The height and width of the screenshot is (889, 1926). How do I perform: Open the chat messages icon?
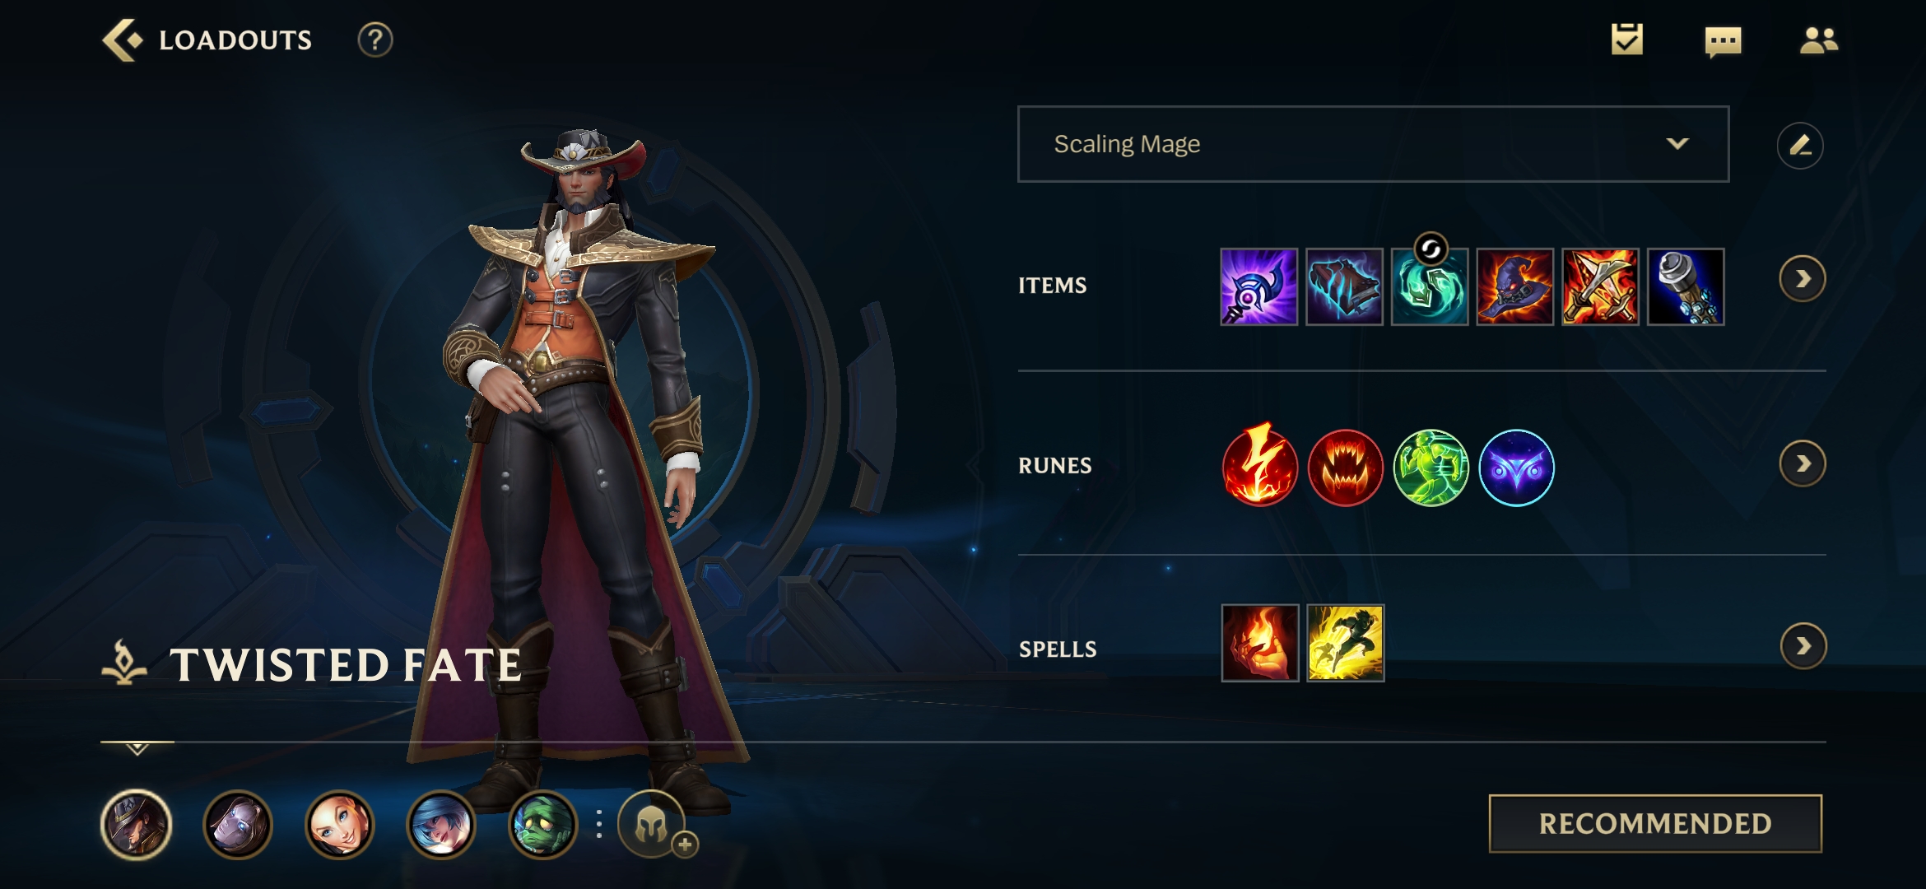pos(1723,41)
